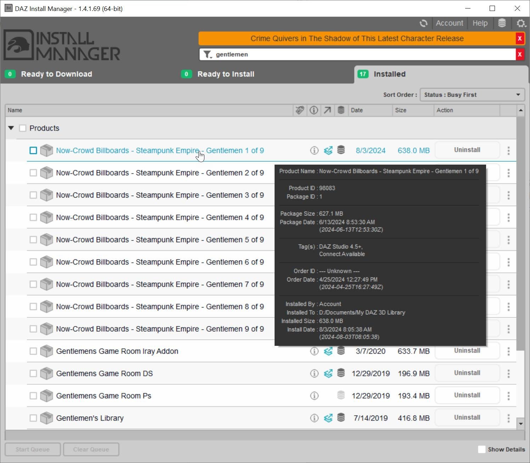The image size is (530, 463).
Task: Click package box icon for Gentlemen's Library
Action: (x=46, y=418)
